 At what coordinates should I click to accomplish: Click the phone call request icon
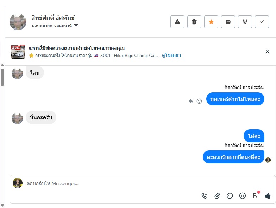tap(205, 196)
